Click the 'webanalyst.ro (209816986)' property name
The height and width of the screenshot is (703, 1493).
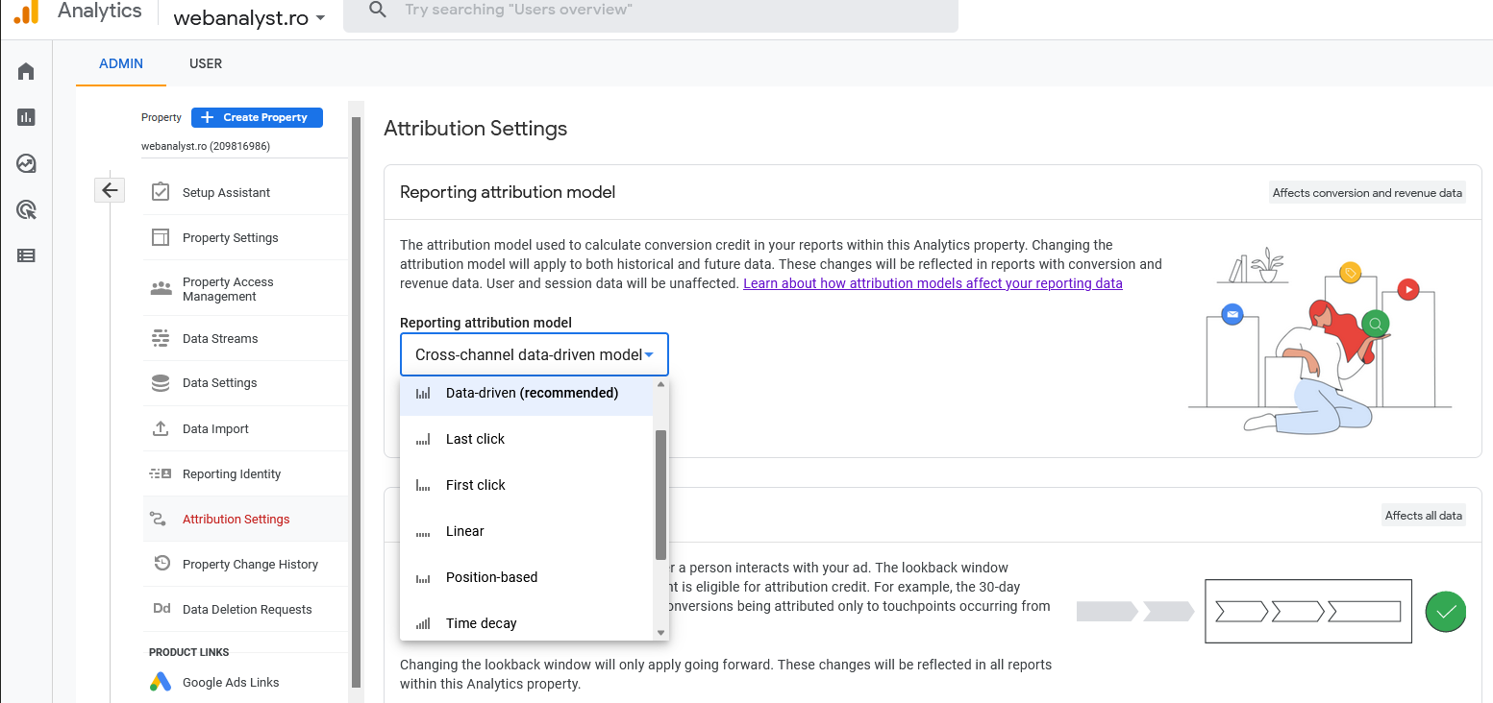(x=206, y=147)
